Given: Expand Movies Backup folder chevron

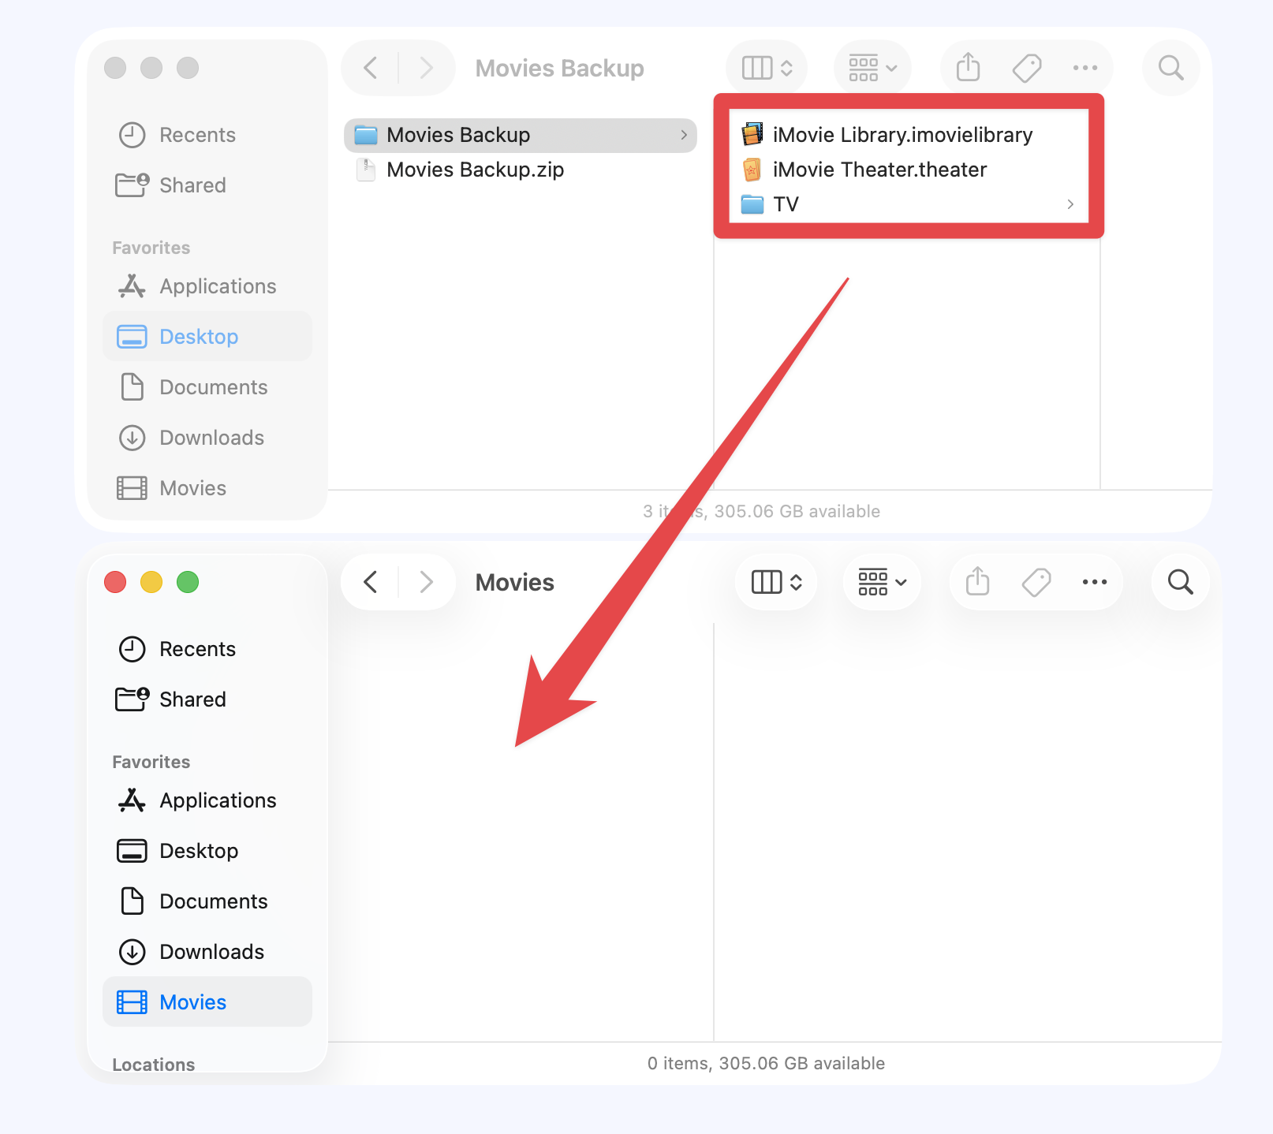Looking at the screenshot, I should pyautogui.click(x=684, y=135).
